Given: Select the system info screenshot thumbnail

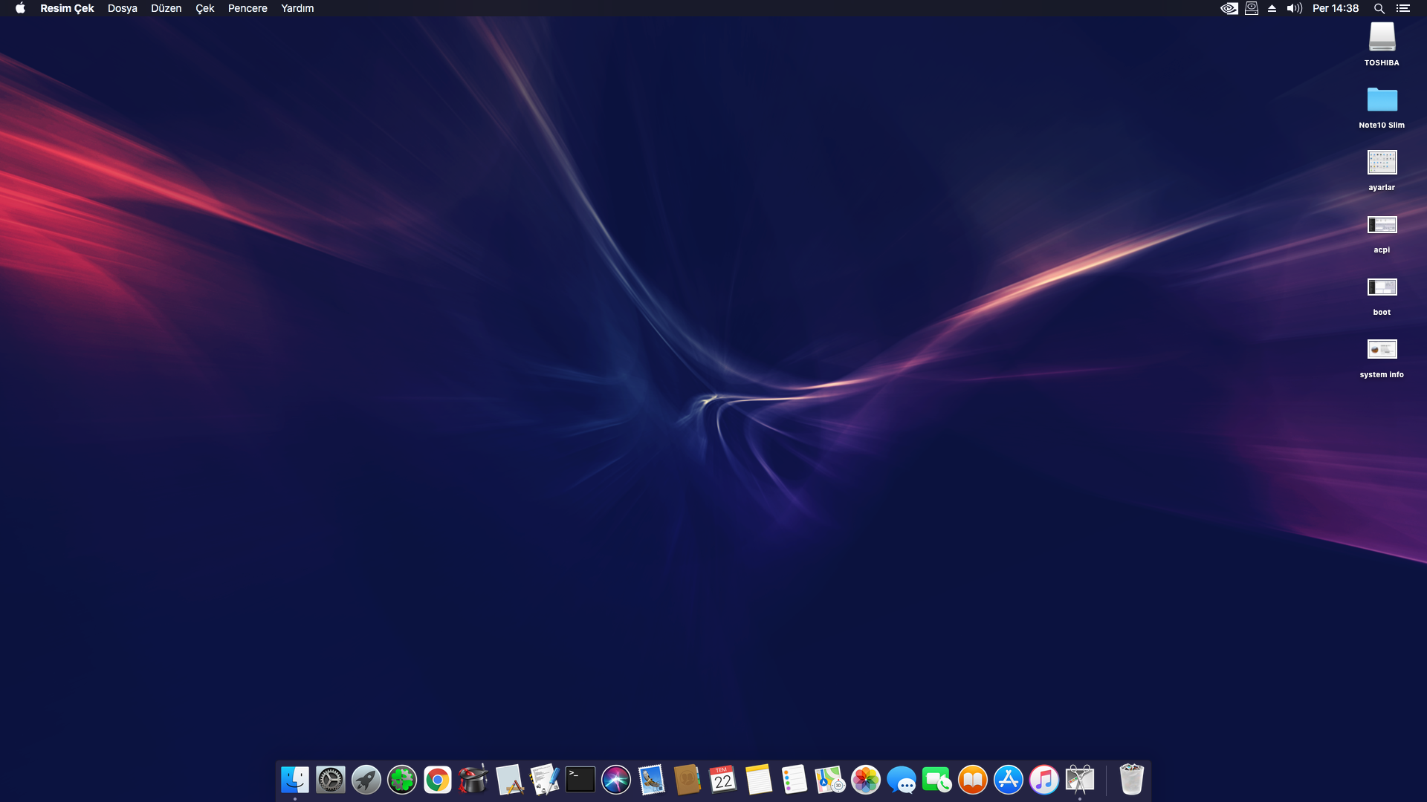Looking at the screenshot, I should [x=1382, y=349].
